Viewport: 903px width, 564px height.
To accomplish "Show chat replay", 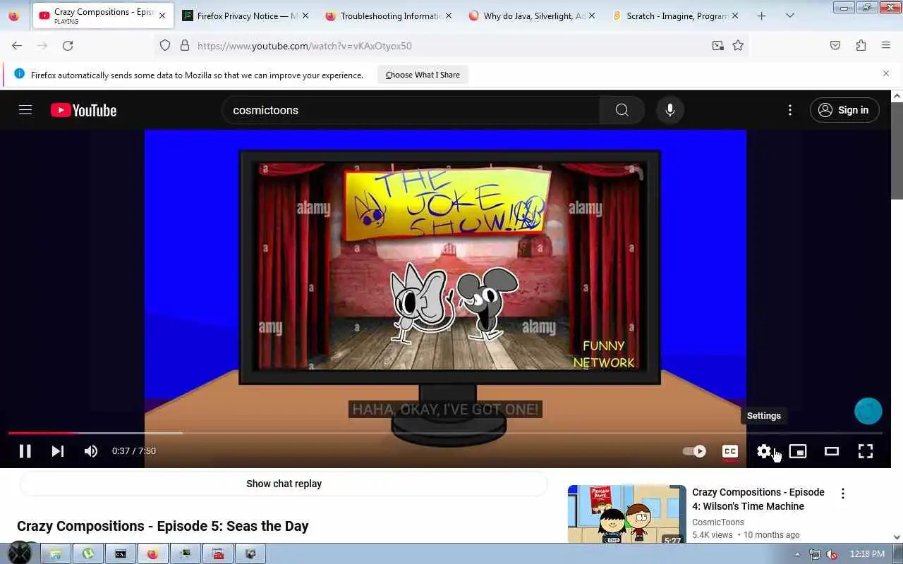I will pos(284,484).
